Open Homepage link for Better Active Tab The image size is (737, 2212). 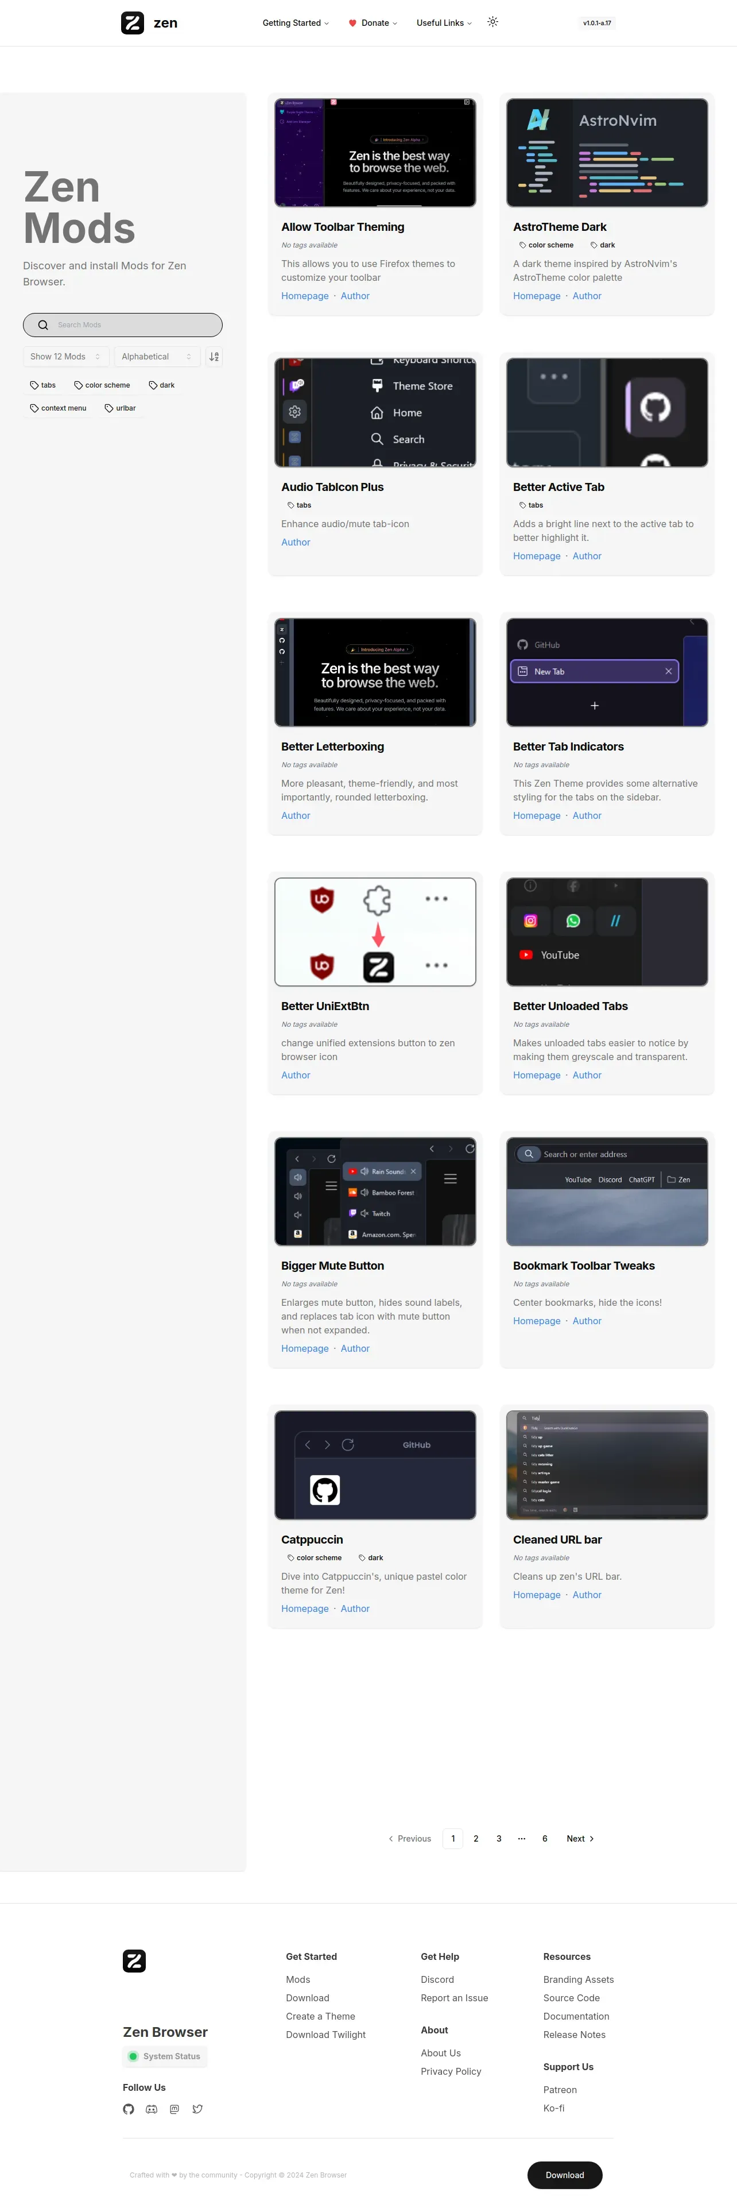[536, 555]
